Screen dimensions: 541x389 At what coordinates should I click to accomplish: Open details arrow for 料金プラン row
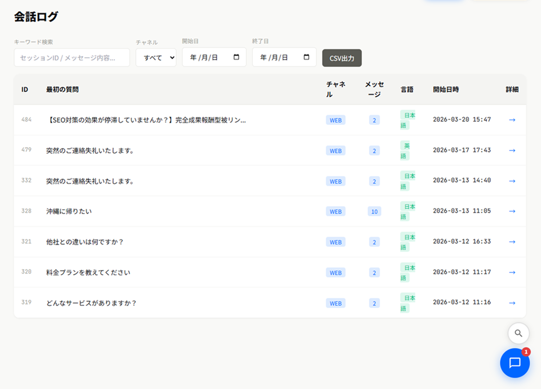click(512, 273)
